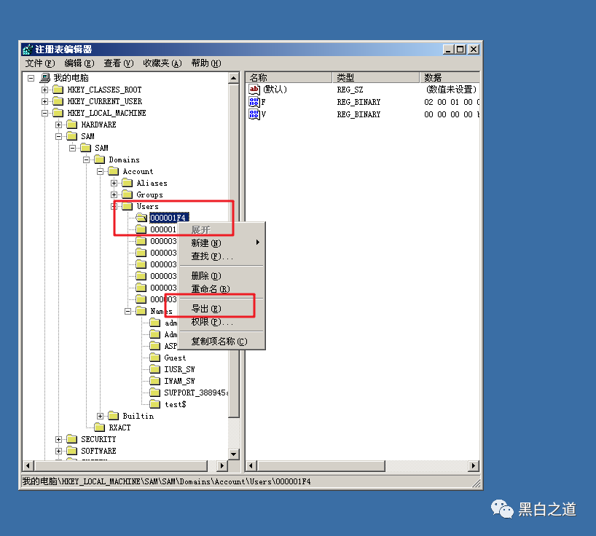Expand the Builtin key node
Screen dimensions: 596x536
point(100,416)
